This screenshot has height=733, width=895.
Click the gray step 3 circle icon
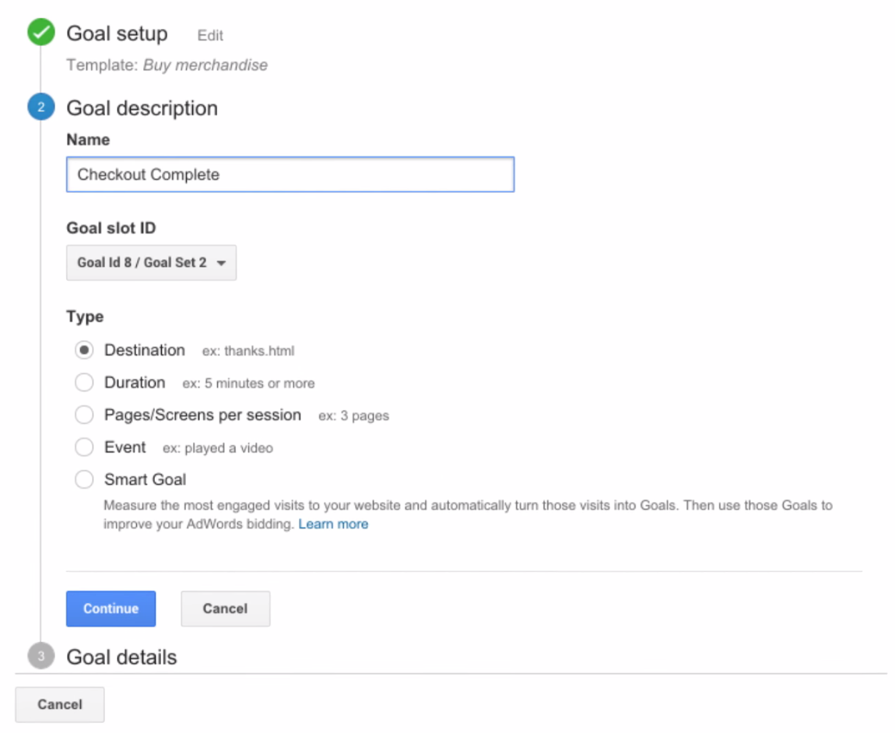[x=40, y=657]
